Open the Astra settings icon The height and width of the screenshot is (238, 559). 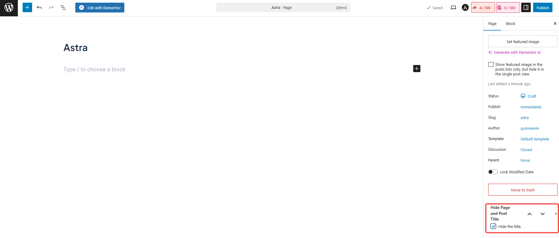pos(465,8)
